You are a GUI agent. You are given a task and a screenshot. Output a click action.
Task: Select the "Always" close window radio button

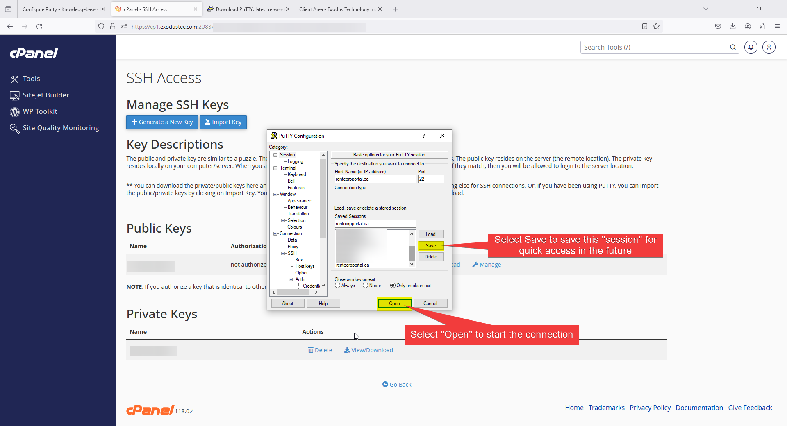pos(338,286)
